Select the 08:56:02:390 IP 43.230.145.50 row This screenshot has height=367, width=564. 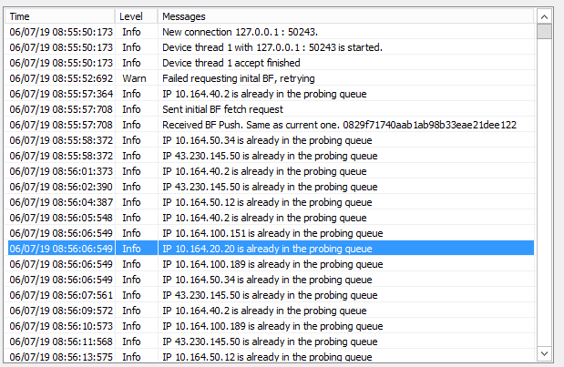tap(272, 187)
